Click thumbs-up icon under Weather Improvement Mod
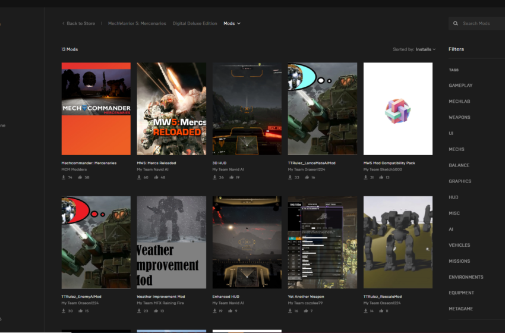Image resolution: width=505 pixels, height=333 pixels. tap(156, 311)
